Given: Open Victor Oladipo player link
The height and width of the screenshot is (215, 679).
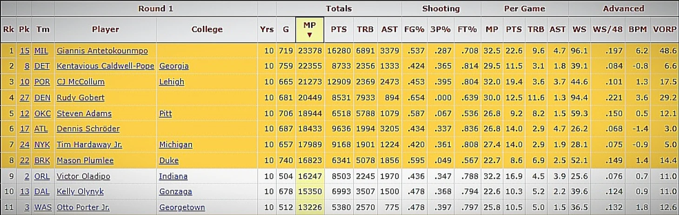Looking at the screenshot, I should (80, 176).
